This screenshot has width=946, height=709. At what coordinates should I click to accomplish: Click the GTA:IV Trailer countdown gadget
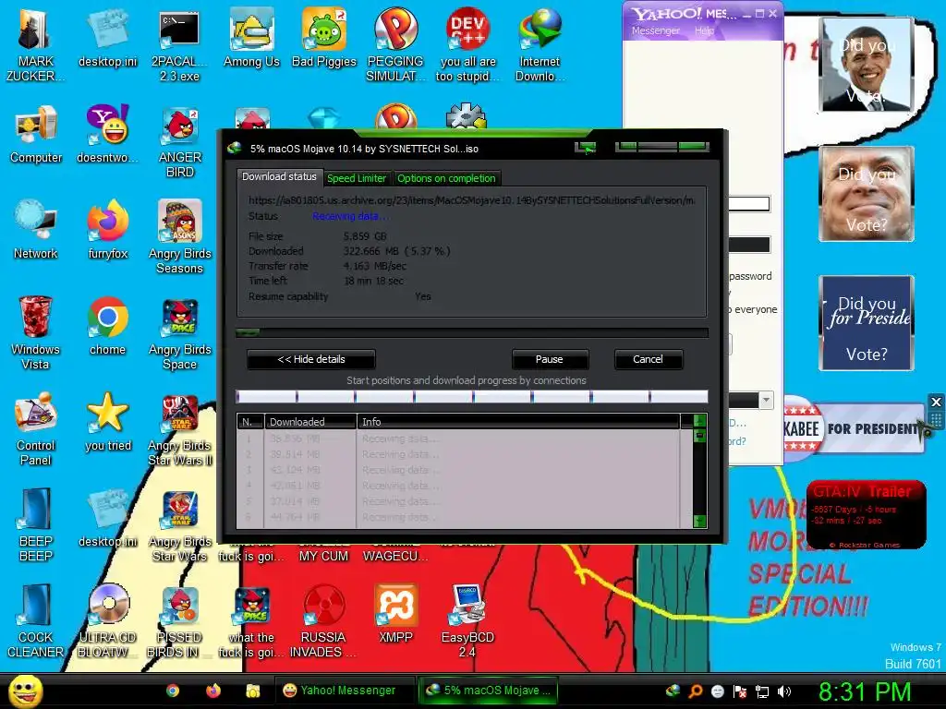pos(866,515)
